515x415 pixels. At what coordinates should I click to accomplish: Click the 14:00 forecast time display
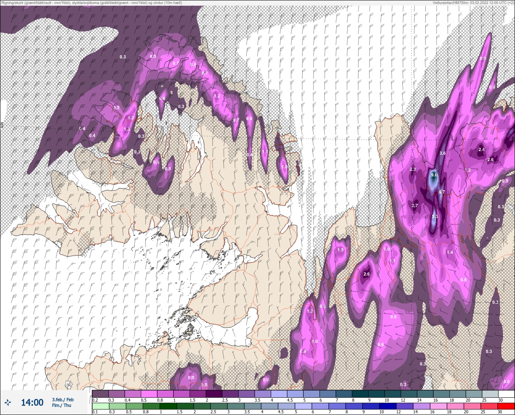pos(32,402)
